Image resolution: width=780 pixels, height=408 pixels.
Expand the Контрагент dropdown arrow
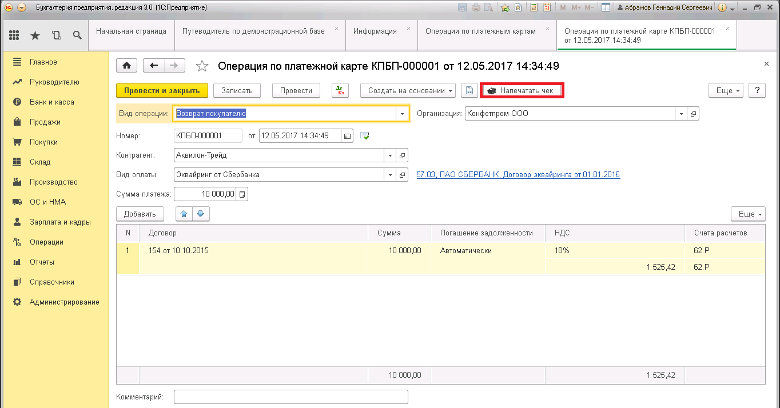[390, 155]
